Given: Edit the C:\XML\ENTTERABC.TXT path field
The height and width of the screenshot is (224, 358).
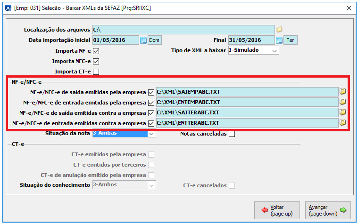Looking at the screenshot, I should 247,123.
